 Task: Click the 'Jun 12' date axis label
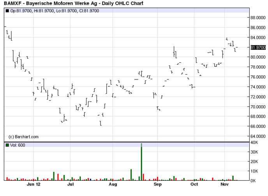(33, 184)
